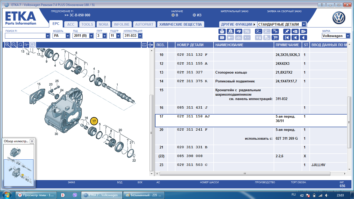Open the ГОД dropdown showing 2011 (B)

91,36
